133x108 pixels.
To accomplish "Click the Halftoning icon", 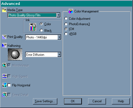I will (4, 45).
